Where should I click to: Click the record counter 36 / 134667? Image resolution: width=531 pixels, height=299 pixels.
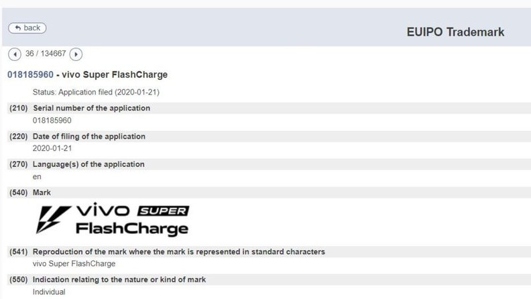[x=45, y=54]
